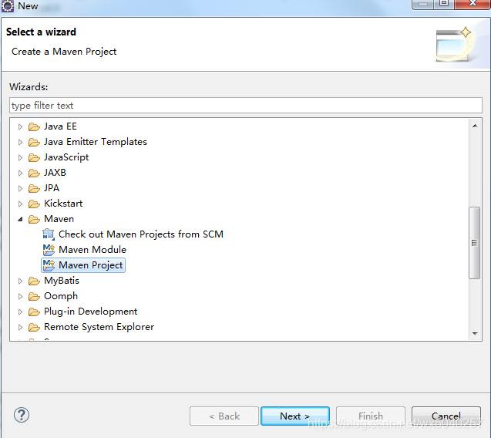The image size is (491, 438).
Task: Click the type filter text field
Action: [245, 106]
